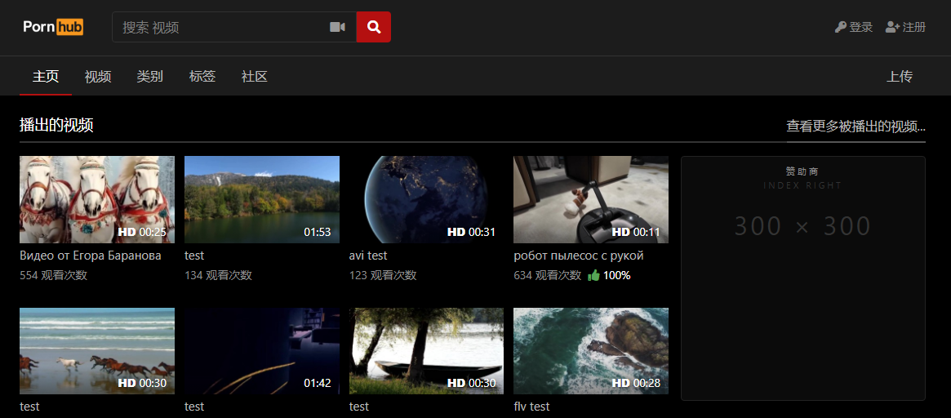The width and height of the screenshot is (951, 418).
Task: Select the 主页 tab
Action: [46, 77]
